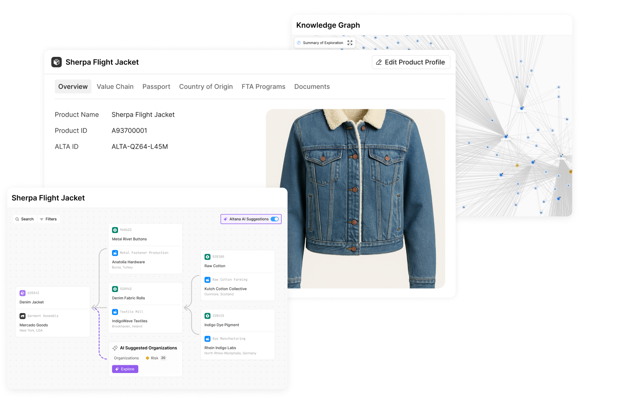
Task: Expand the Knowledge Graph summary with the fullscreen icon
Action: 350,43
